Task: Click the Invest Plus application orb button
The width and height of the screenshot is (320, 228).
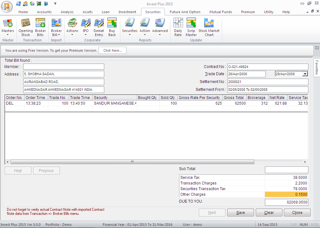Action: click(7, 7)
